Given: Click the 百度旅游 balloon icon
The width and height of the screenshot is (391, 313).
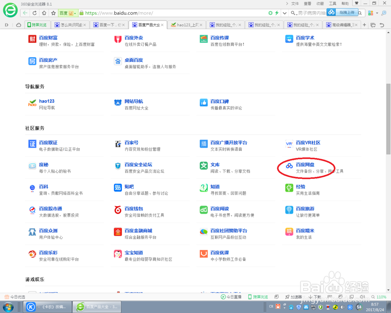Looking at the screenshot, I should 289,210.
